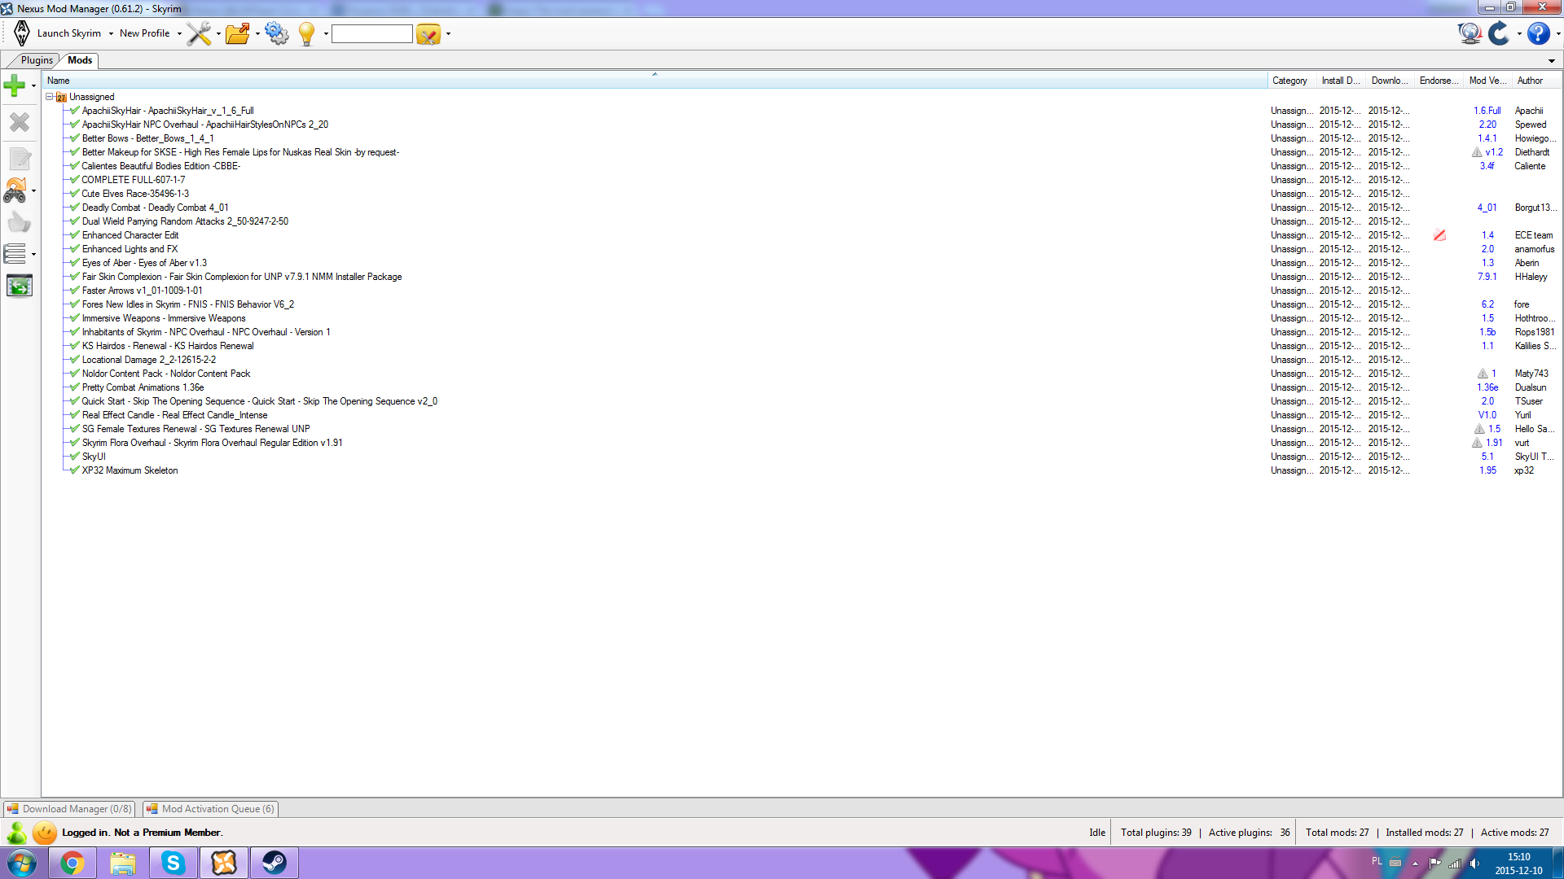Open the Settings gears icon
The height and width of the screenshot is (879, 1564).
click(x=277, y=33)
